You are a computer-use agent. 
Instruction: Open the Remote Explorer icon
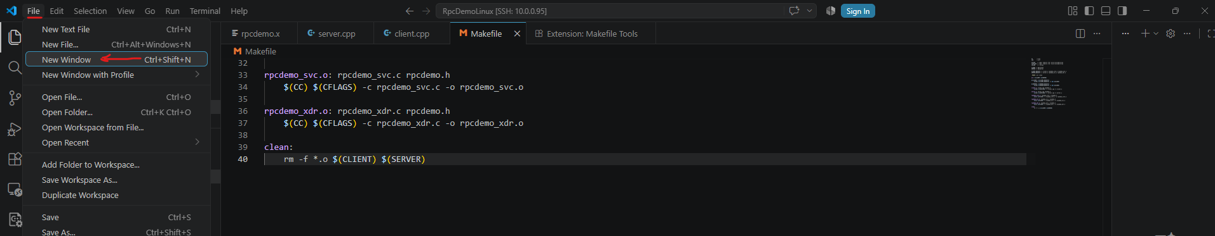(15, 189)
